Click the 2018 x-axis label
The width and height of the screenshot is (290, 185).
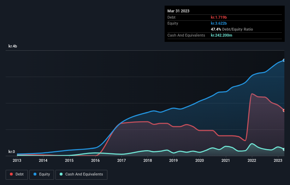pos(148,160)
